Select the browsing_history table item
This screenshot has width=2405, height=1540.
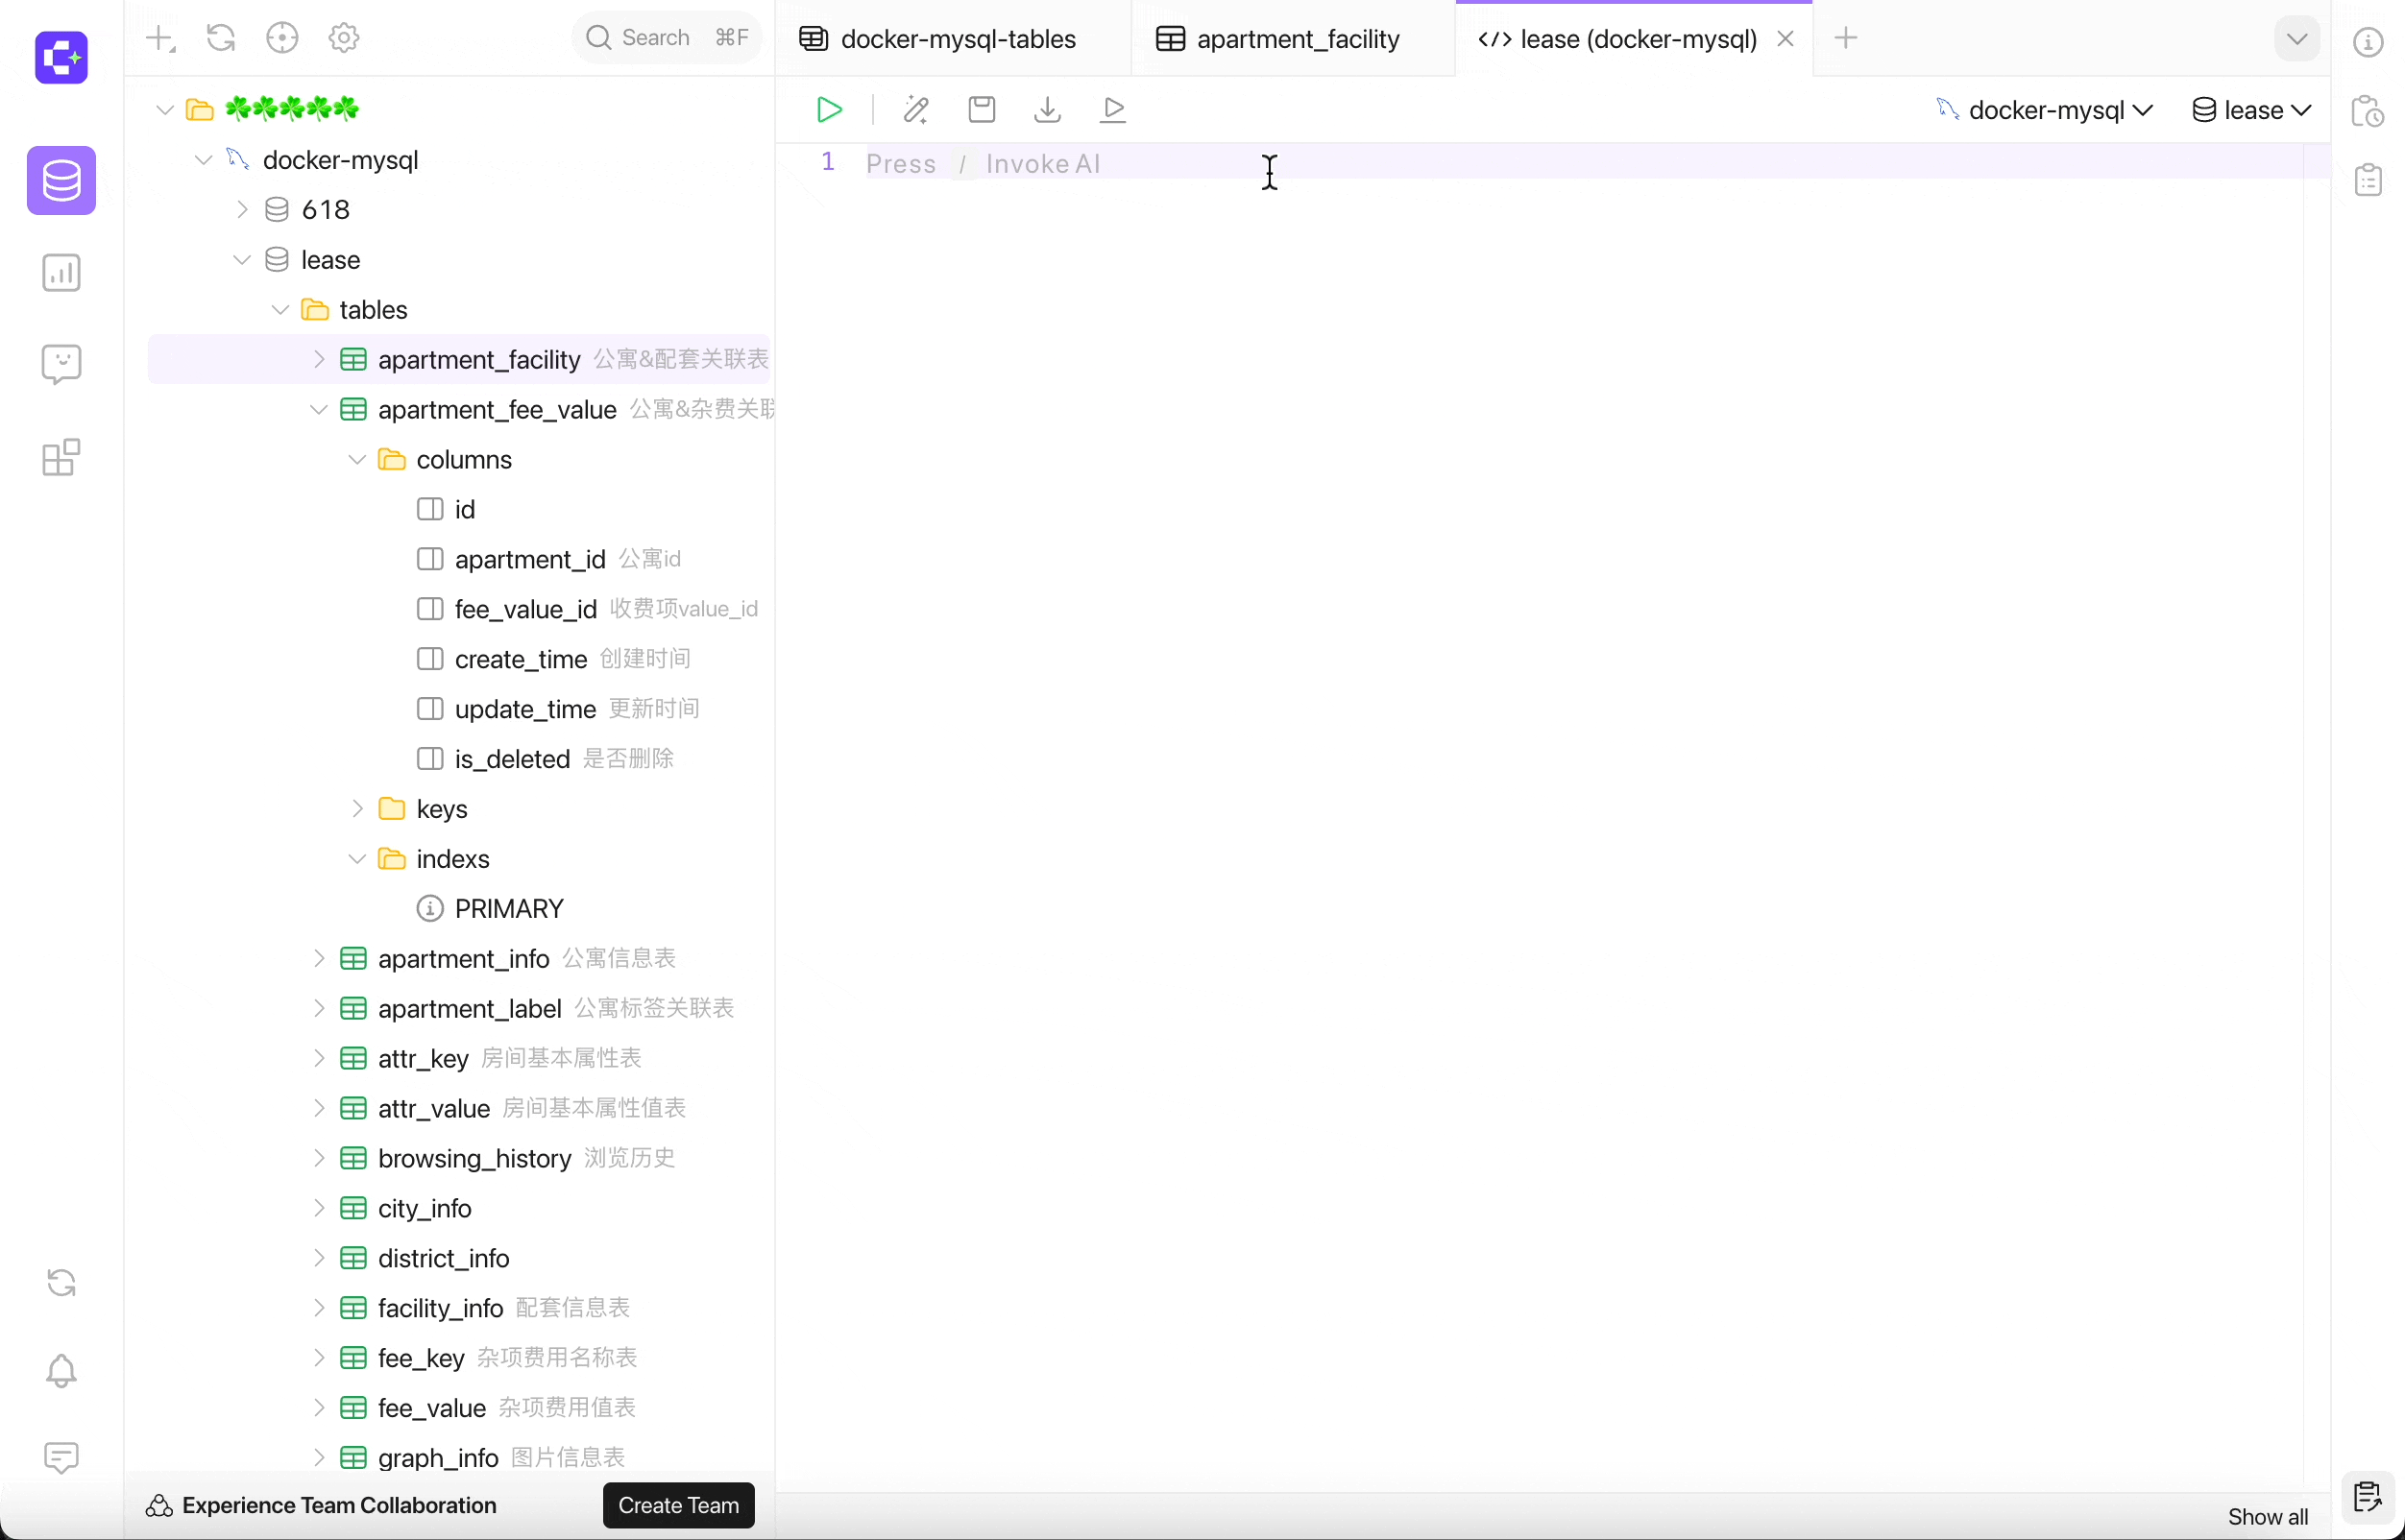(x=475, y=1156)
